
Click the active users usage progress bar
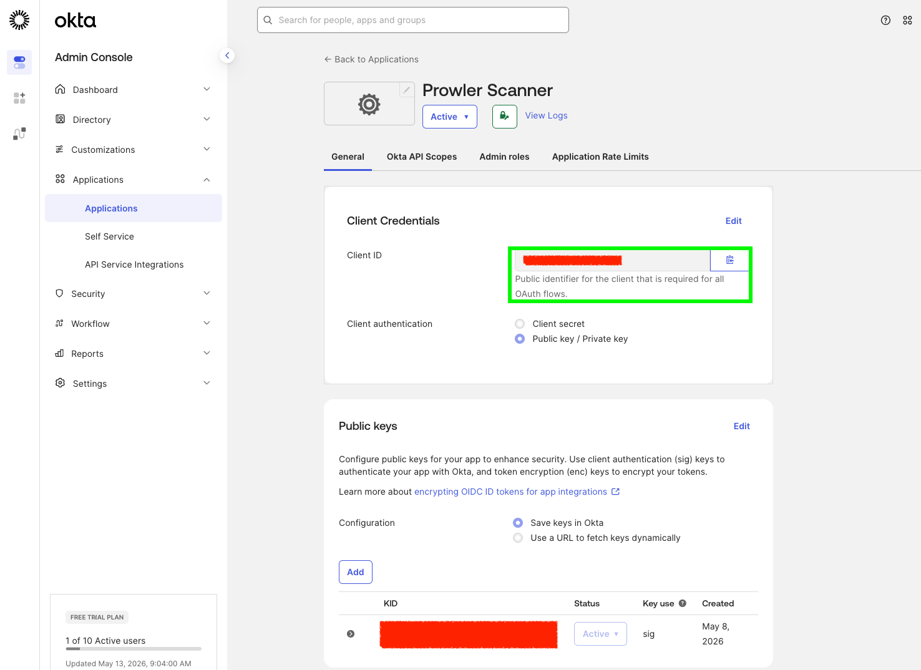coord(134,649)
